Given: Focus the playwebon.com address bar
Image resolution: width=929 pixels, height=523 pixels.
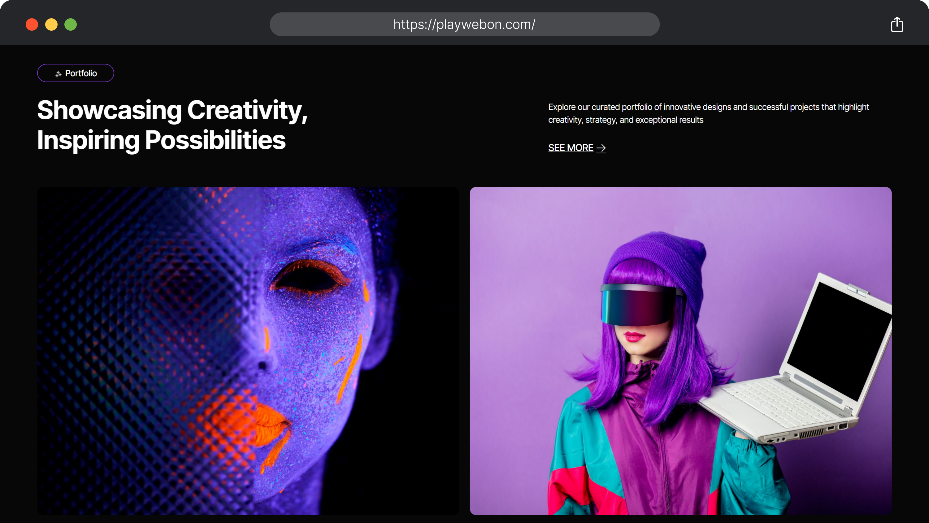Looking at the screenshot, I should click(x=464, y=24).
